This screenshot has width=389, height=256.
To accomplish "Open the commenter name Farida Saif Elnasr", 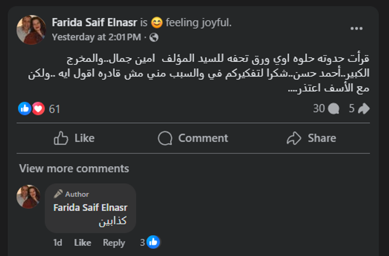I will coord(90,207).
